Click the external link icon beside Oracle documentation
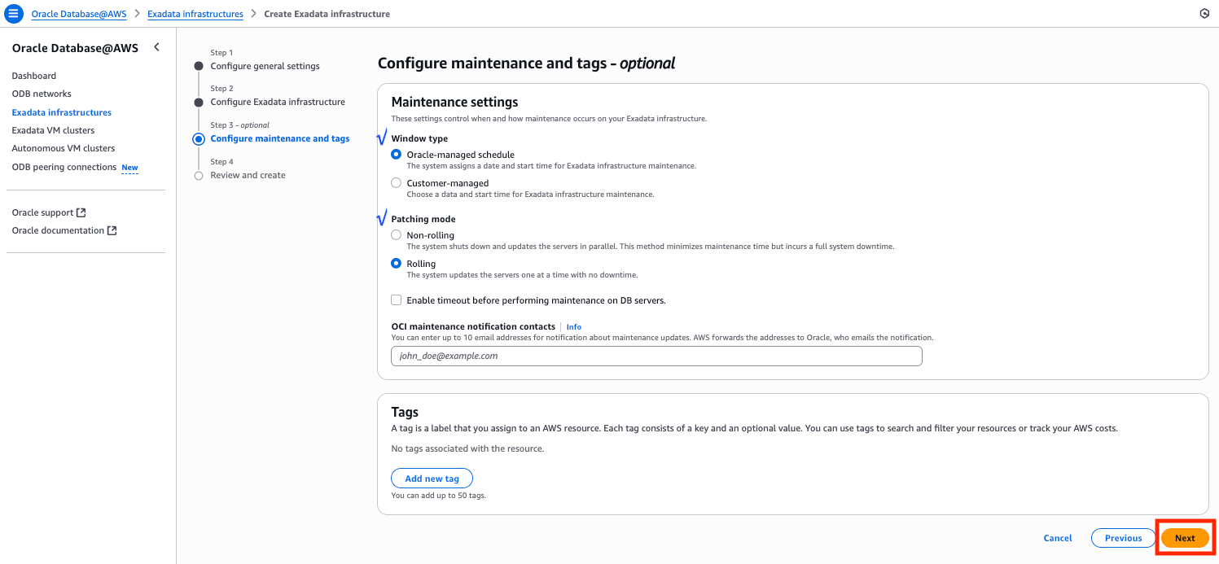 point(112,230)
